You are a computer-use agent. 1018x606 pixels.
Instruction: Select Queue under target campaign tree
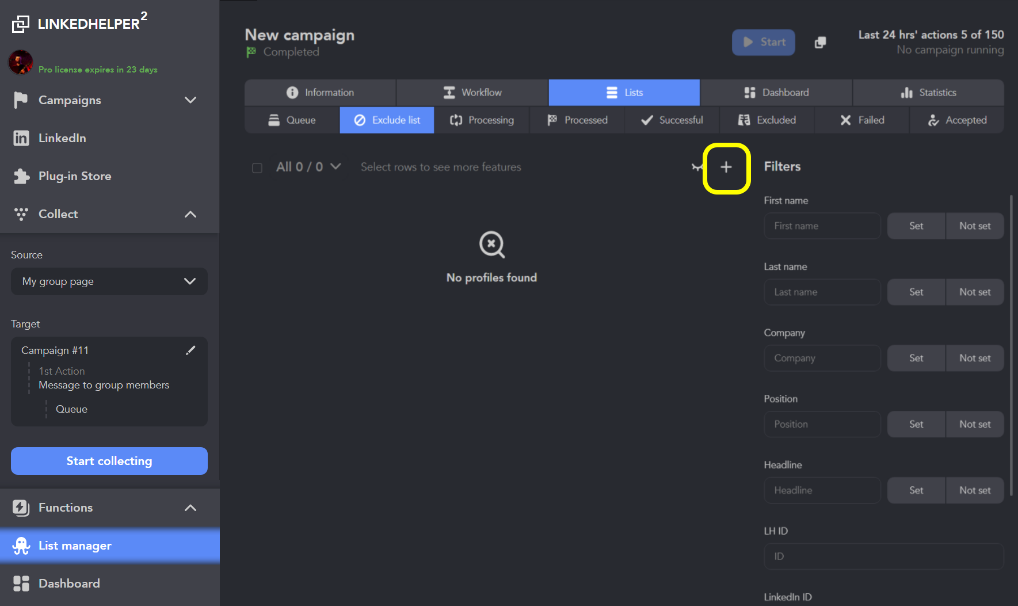(x=72, y=409)
